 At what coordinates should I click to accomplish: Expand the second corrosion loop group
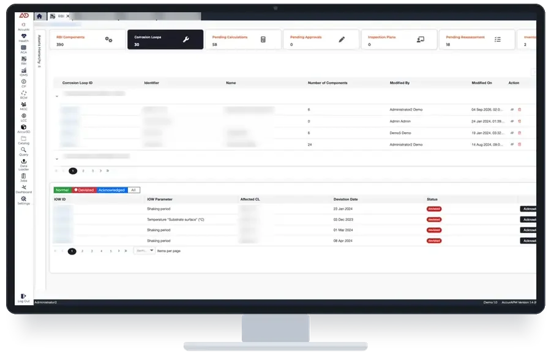(57, 158)
